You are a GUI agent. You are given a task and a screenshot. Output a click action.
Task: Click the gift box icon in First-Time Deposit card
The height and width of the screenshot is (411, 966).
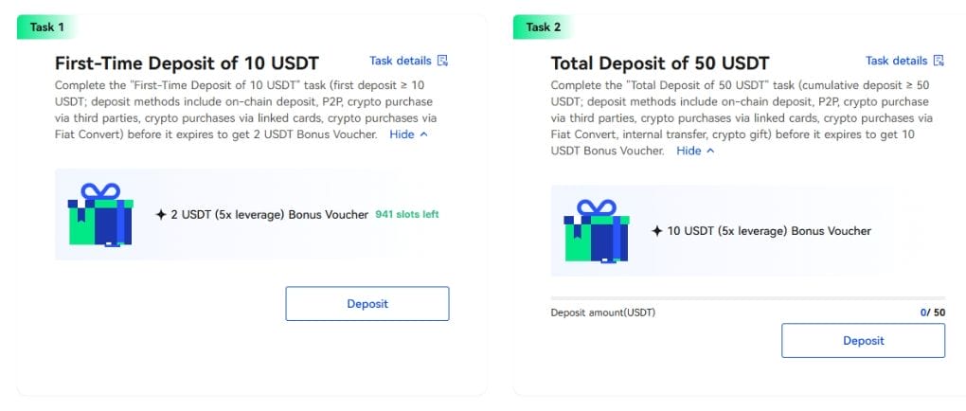click(x=100, y=214)
